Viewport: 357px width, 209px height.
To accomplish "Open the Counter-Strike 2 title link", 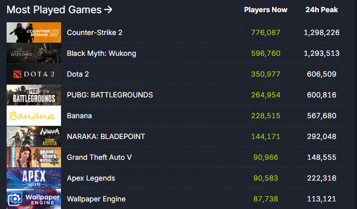I will 95,32.
